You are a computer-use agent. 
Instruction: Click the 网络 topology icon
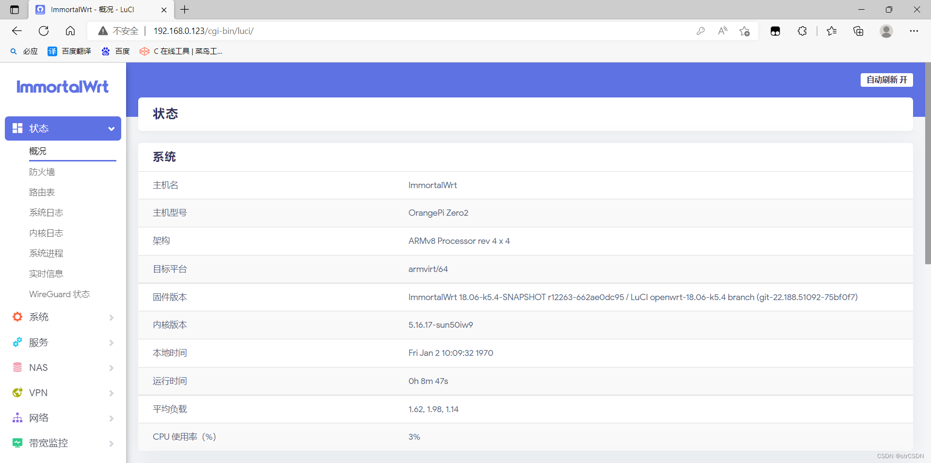tap(17, 417)
